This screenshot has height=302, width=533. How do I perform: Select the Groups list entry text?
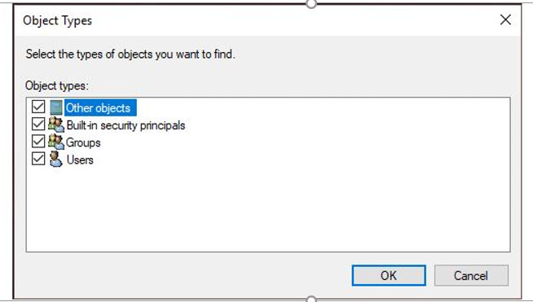click(x=83, y=142)
